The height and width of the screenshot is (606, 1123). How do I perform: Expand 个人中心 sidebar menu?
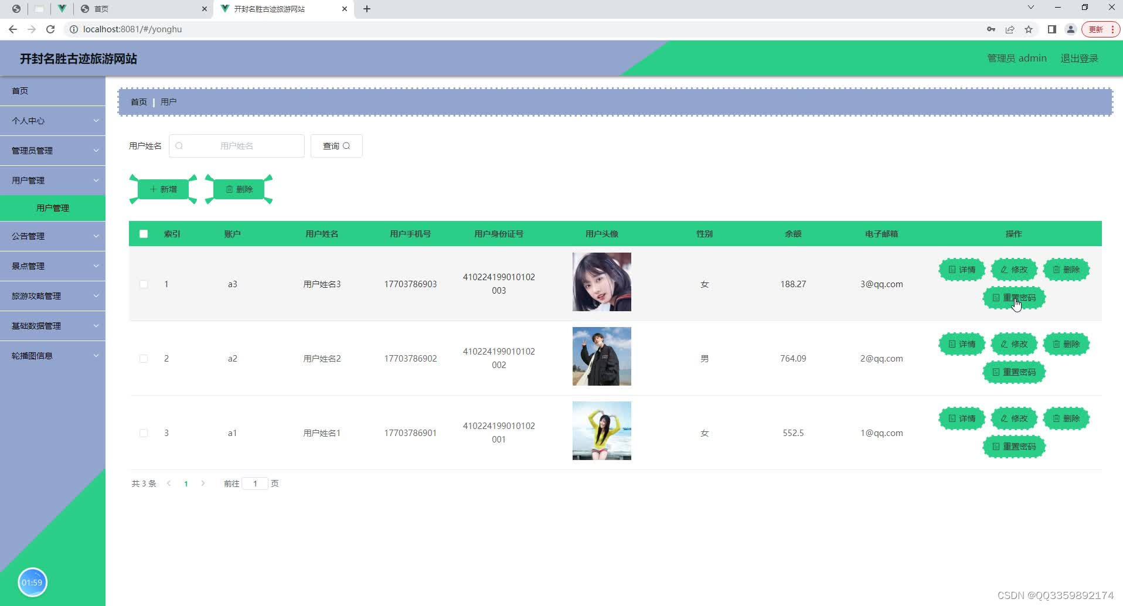click(53, 121)
